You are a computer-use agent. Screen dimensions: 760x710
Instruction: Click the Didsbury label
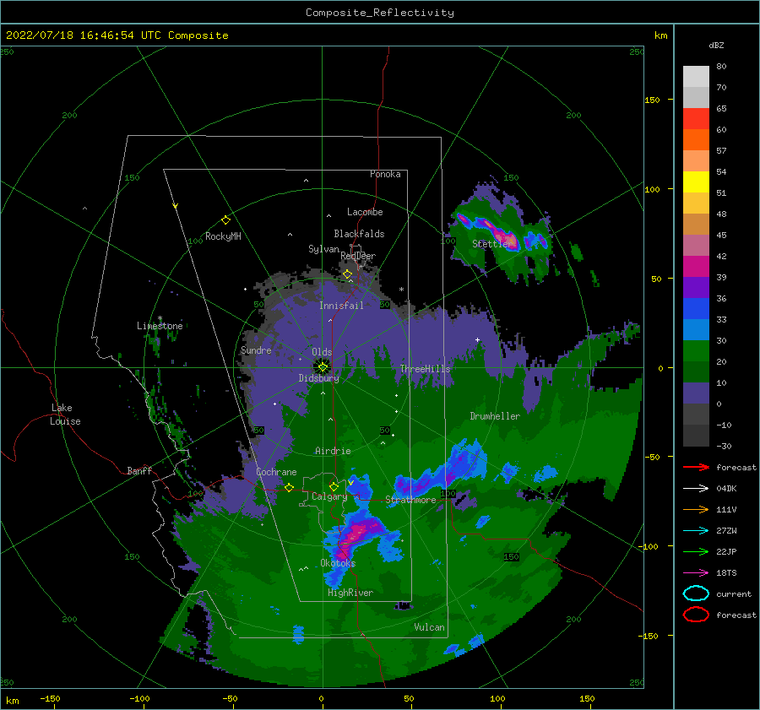[x=318, y=378]
